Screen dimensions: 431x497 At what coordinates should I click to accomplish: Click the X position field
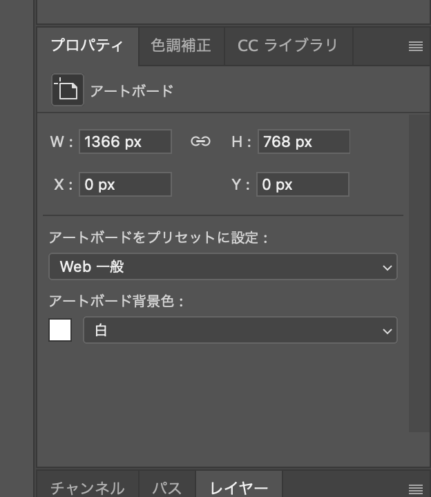125,185
